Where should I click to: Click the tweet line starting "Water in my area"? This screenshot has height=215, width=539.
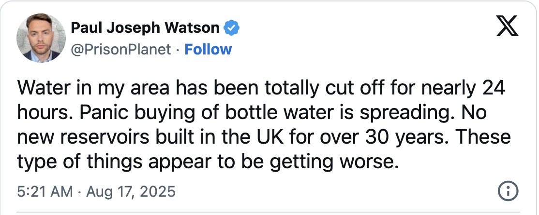261,89
